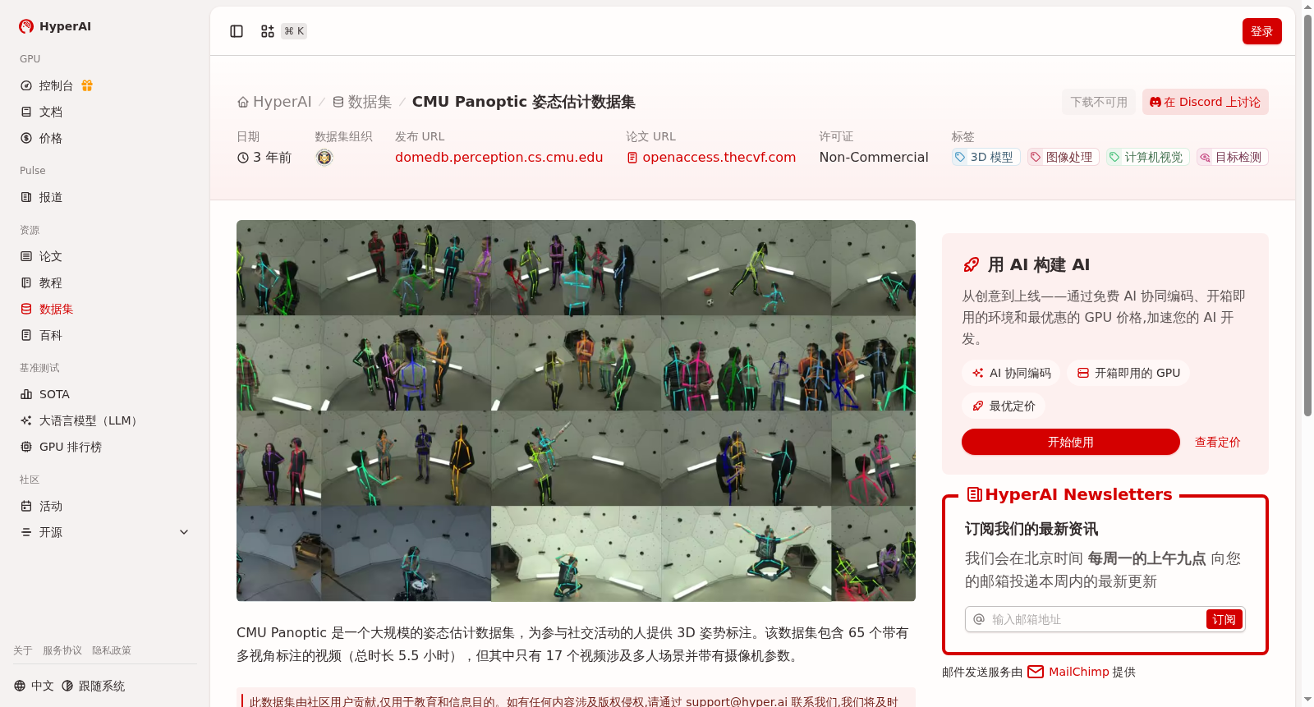Select the 目标检测 tag
This screenshot has height=707, width=1314.
point(1232,157)
